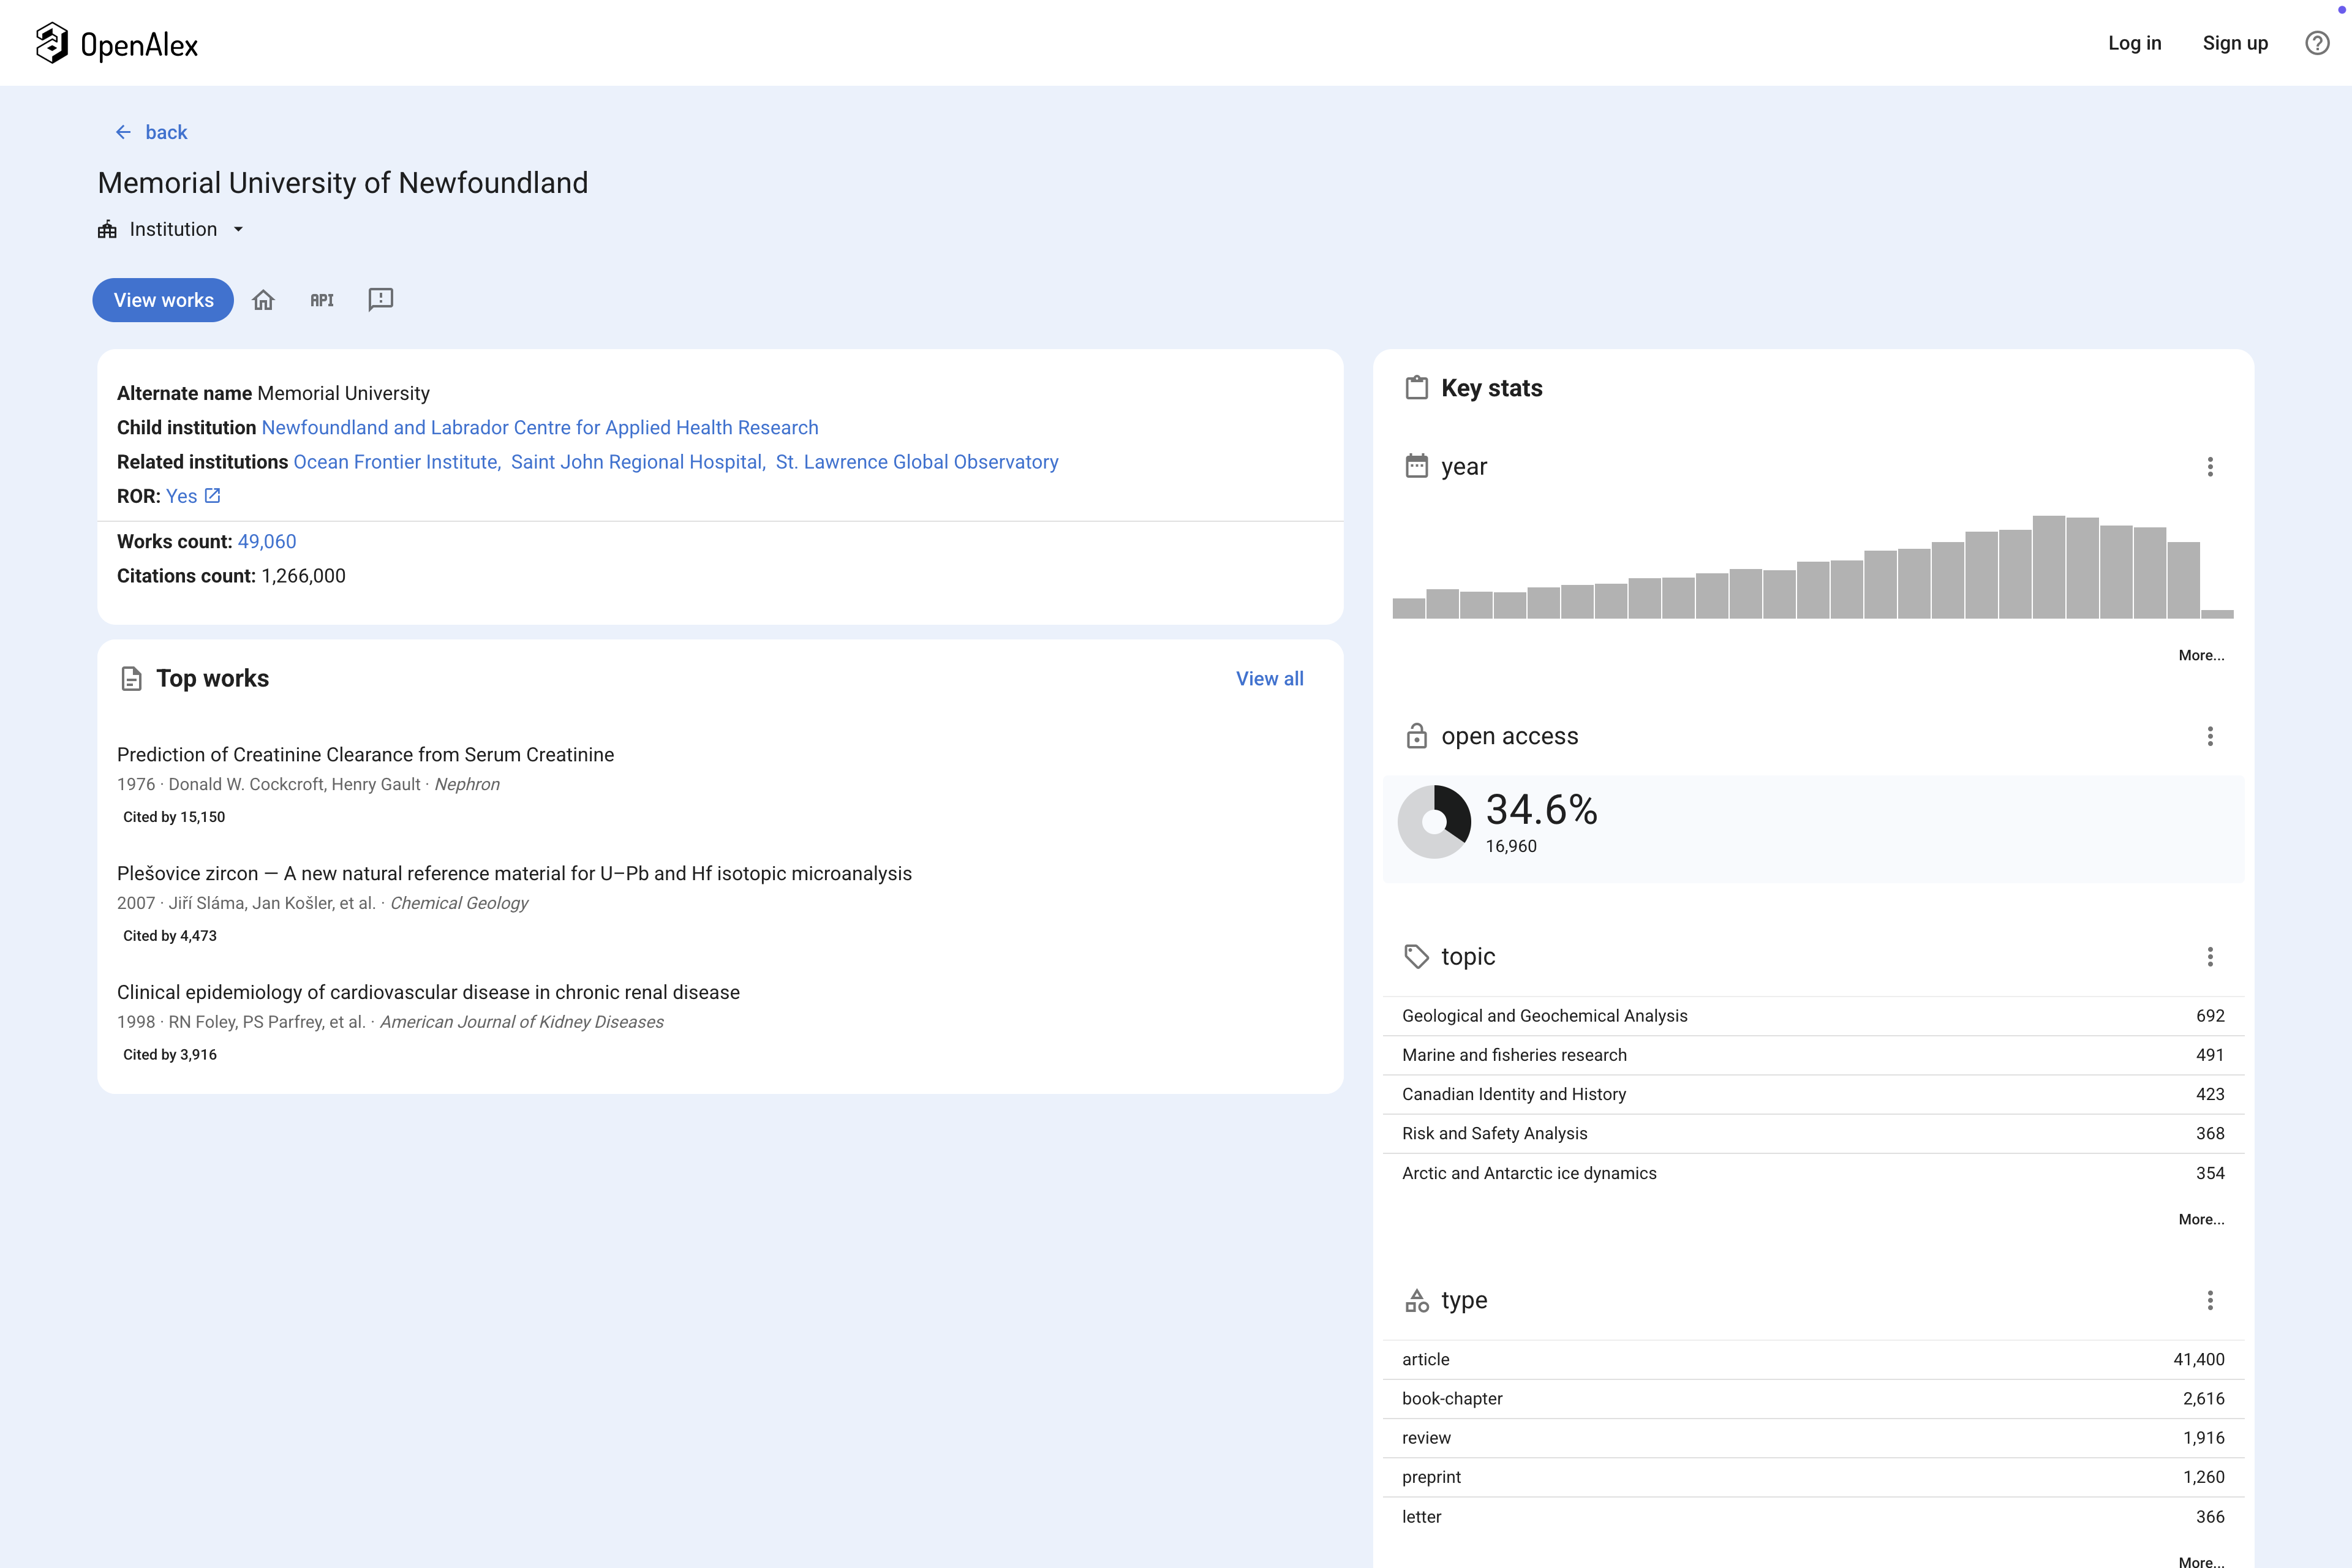Click the API icon button

322,300
